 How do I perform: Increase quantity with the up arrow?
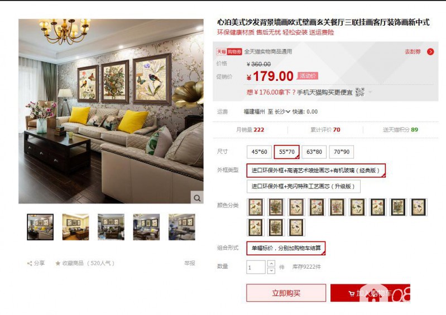(x=271, y=263)
